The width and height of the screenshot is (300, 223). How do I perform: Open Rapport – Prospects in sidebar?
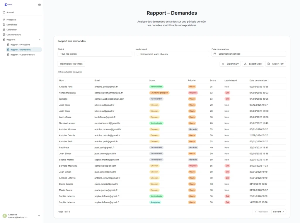[x=20, y=45]
